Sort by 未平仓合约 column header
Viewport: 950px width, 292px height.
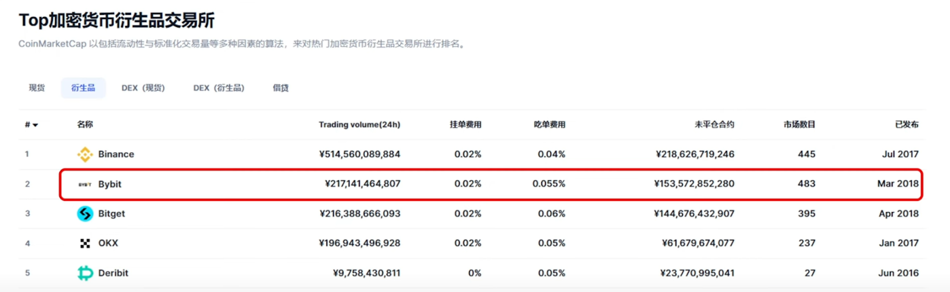(714, 124)
